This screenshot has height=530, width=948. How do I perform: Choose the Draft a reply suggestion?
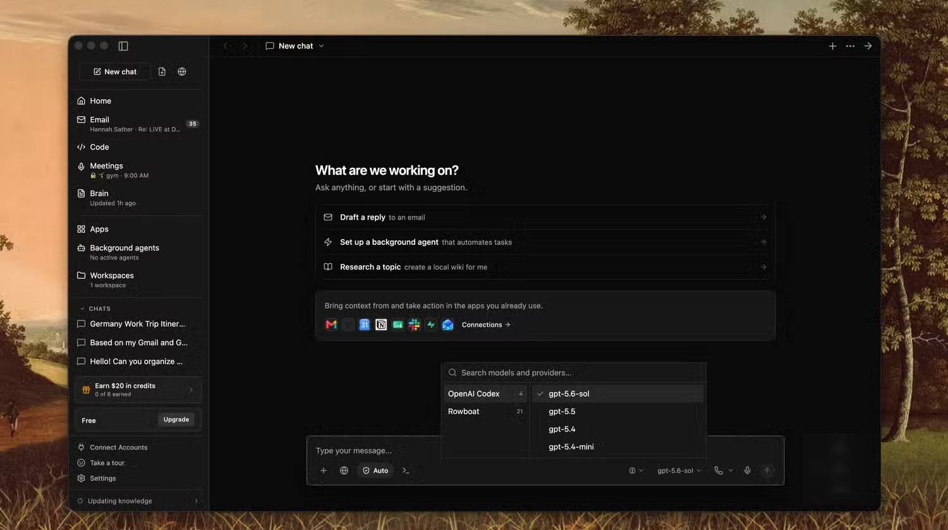(x=545, y=217)
